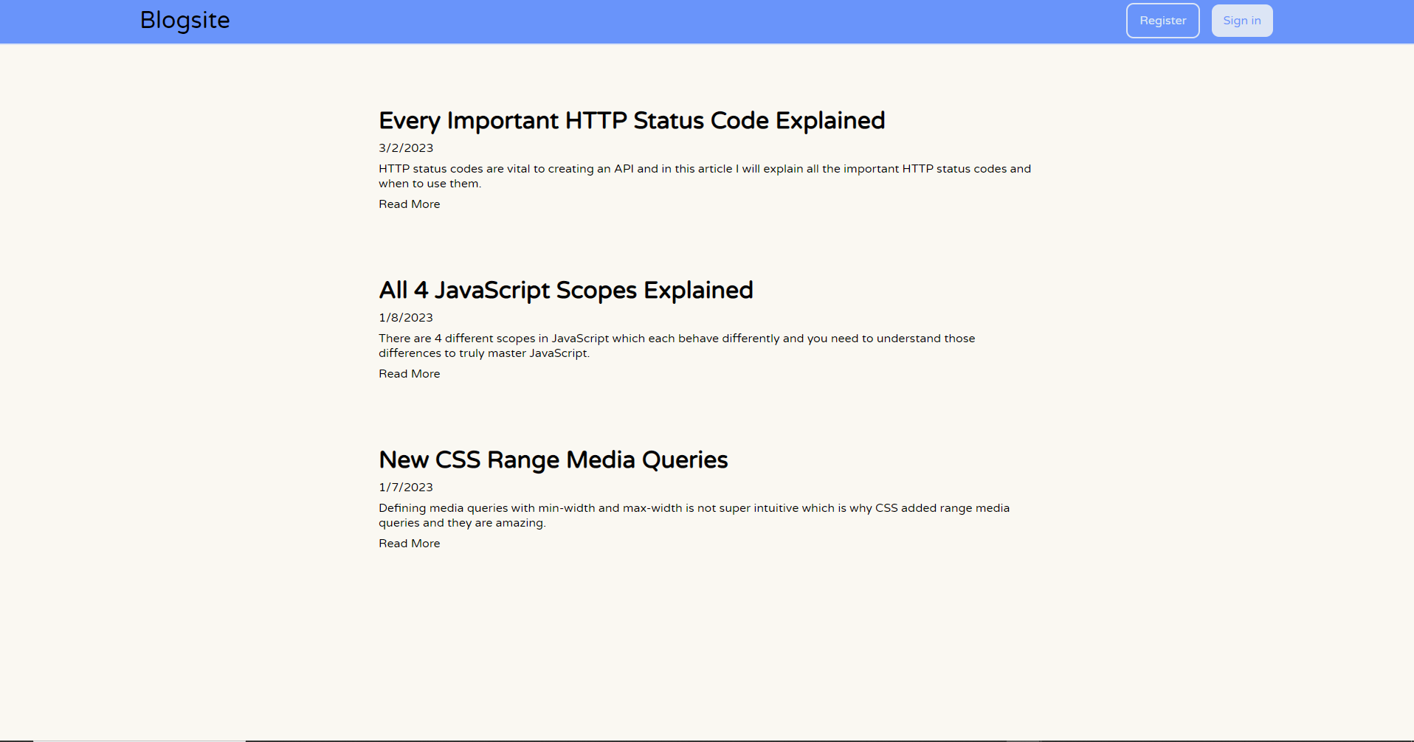Image resolution: width=1414 pixels, height=742 pixels.
Task: Open All 4 JavaScript Scopes Explained post
Action: tap(566, 291)
